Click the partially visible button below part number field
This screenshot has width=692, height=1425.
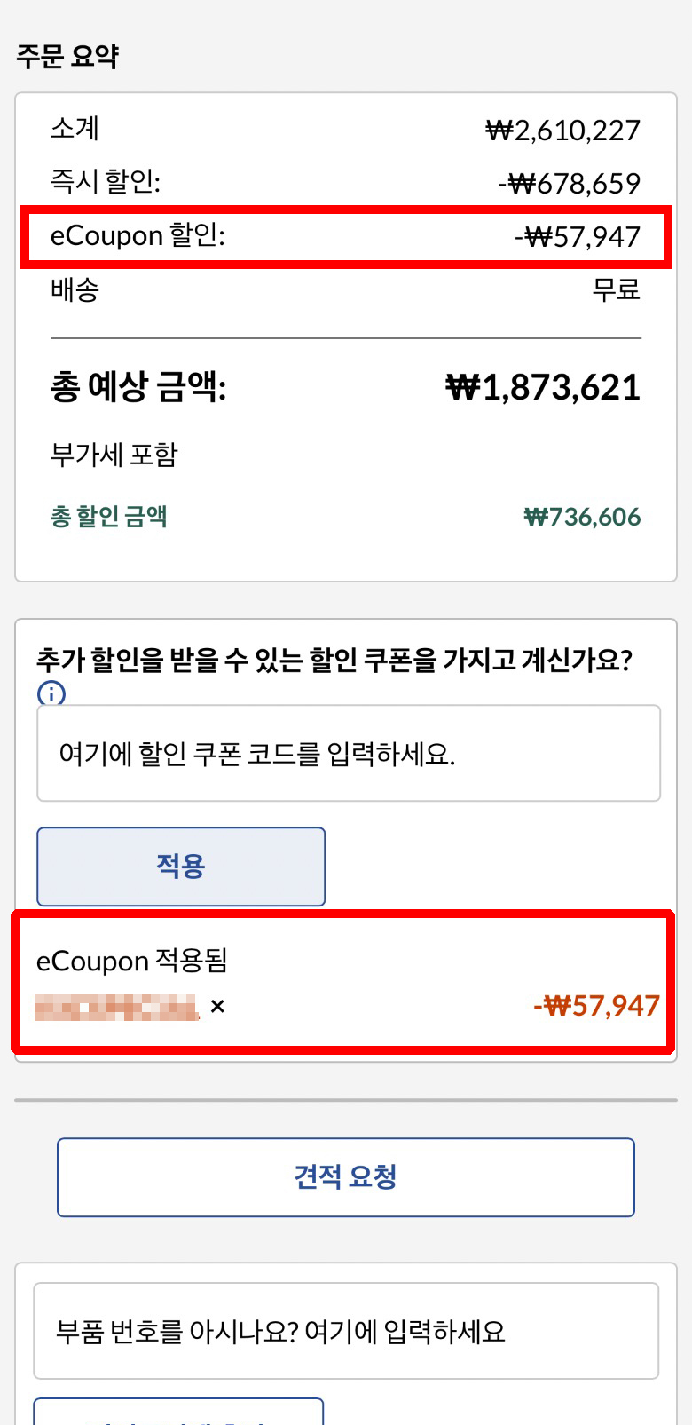pos(178,1412)
